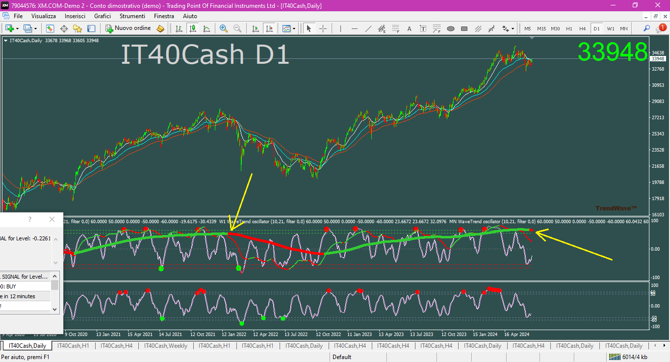Open the Aiuto menu
Viewport: 670px width, 362px height.
pyautogui.click(x=190, y=16)
